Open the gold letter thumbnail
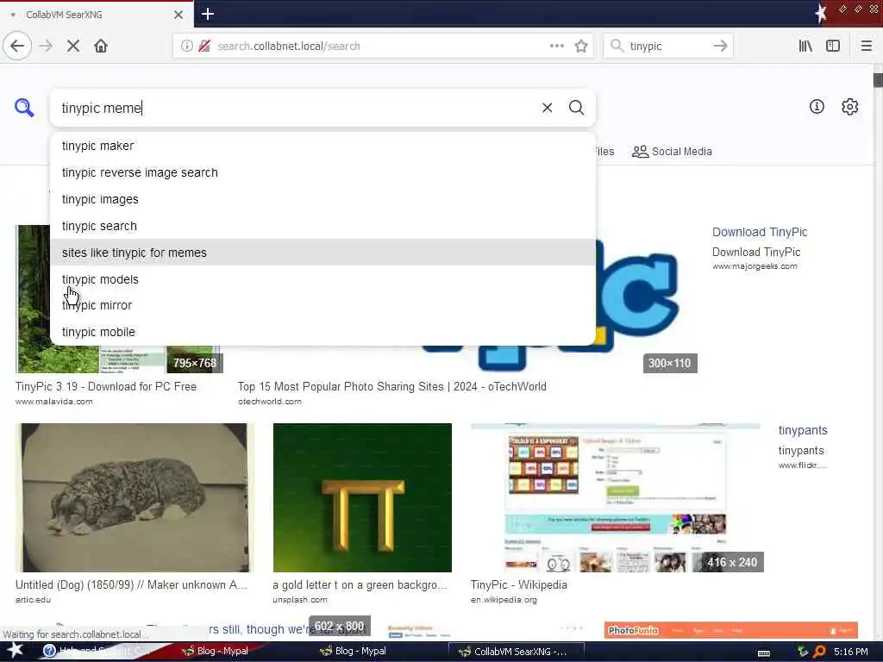Image resolution: width=883 pixels, height=662 pixels. coord(362,497)
